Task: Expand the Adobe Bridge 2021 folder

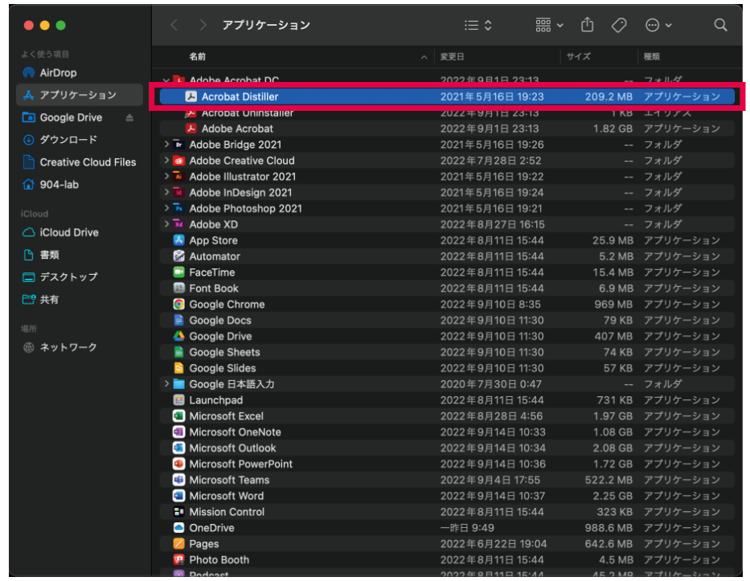Action: 166,145
